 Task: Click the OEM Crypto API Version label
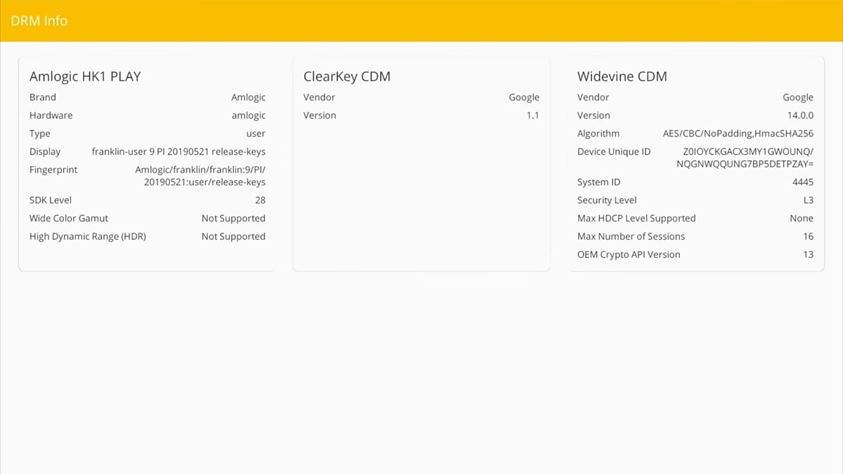[x=629, y=255]
